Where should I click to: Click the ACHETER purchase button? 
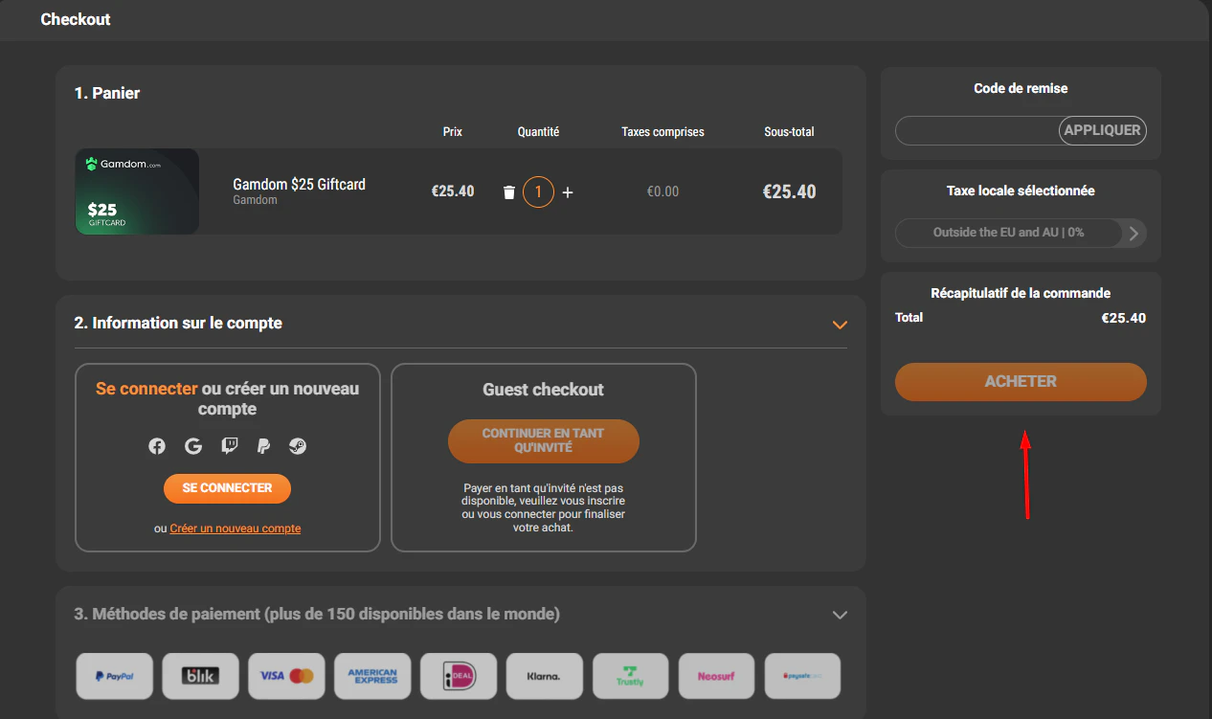(1021, 381)
